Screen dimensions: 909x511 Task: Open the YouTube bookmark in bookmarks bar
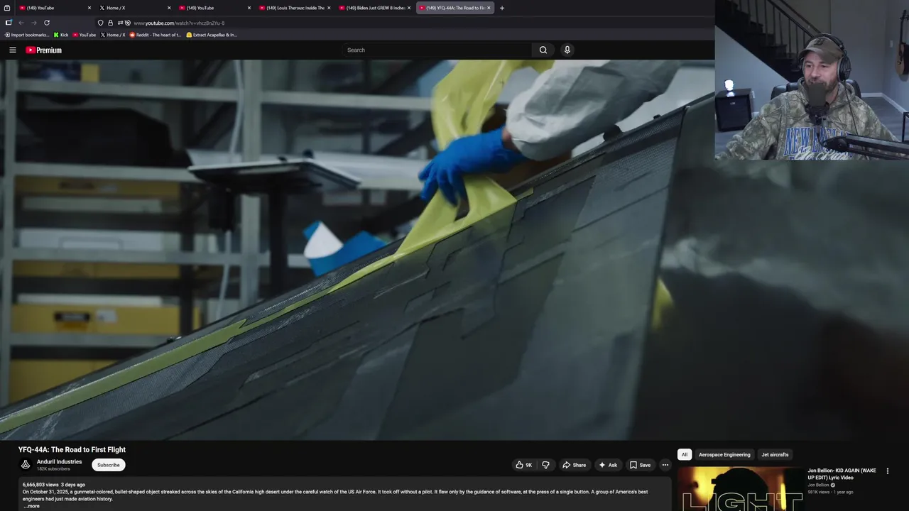[85, 35]
